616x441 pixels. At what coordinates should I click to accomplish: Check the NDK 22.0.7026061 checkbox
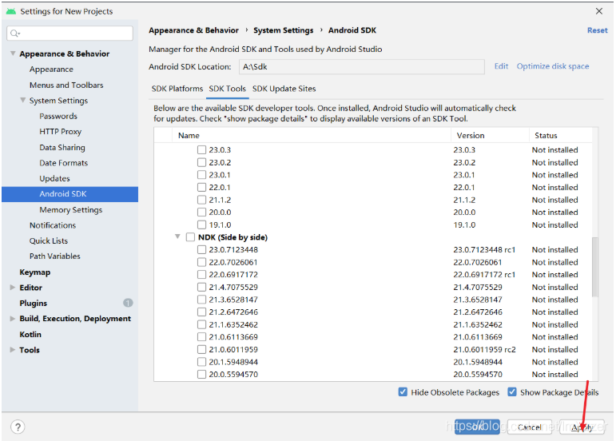201,262
